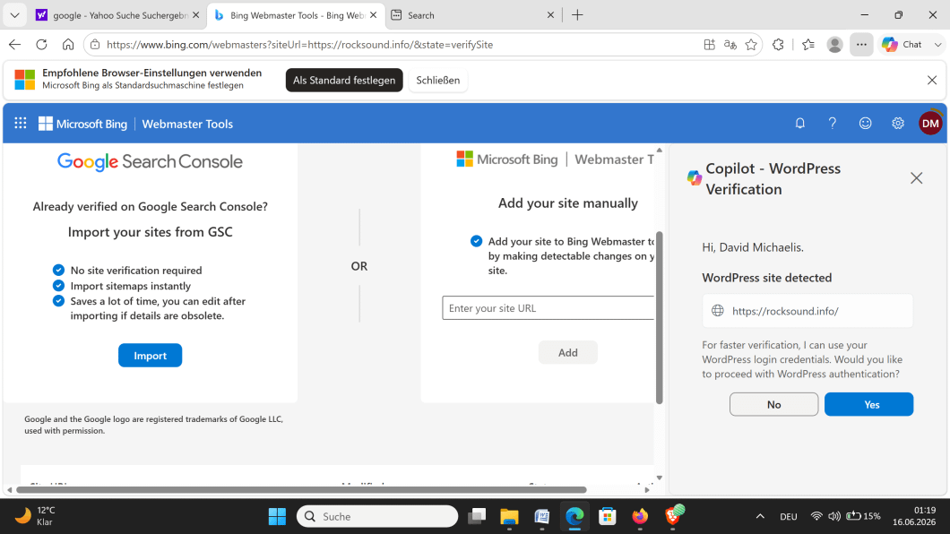The width and height of the screenshot is (950, 534).
Task: Go to browser home page
Action: pyautogui.click(x=68, y=44)
